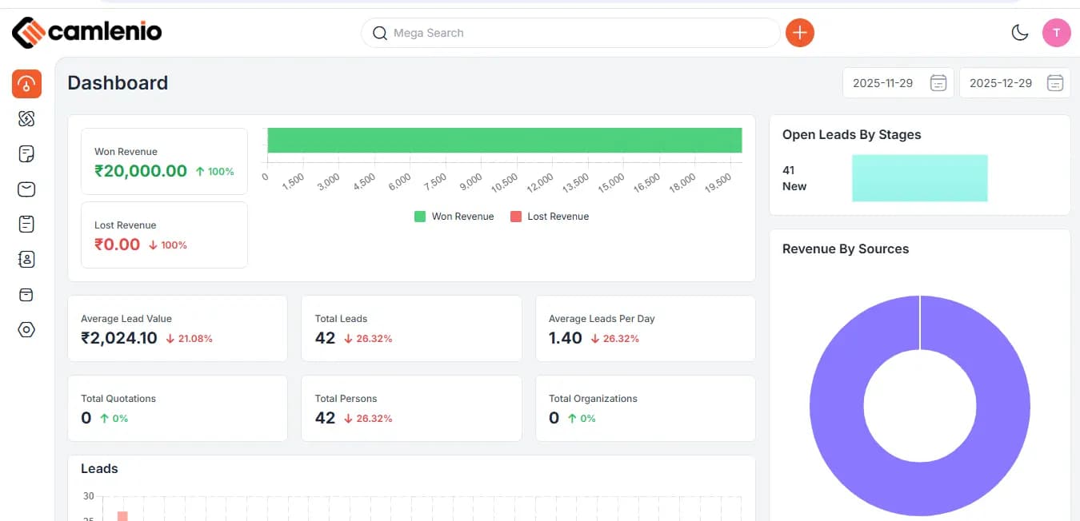
Task: Click the "₹2,024.10" value
Action: pyautogui.click(x=119, y=338)
